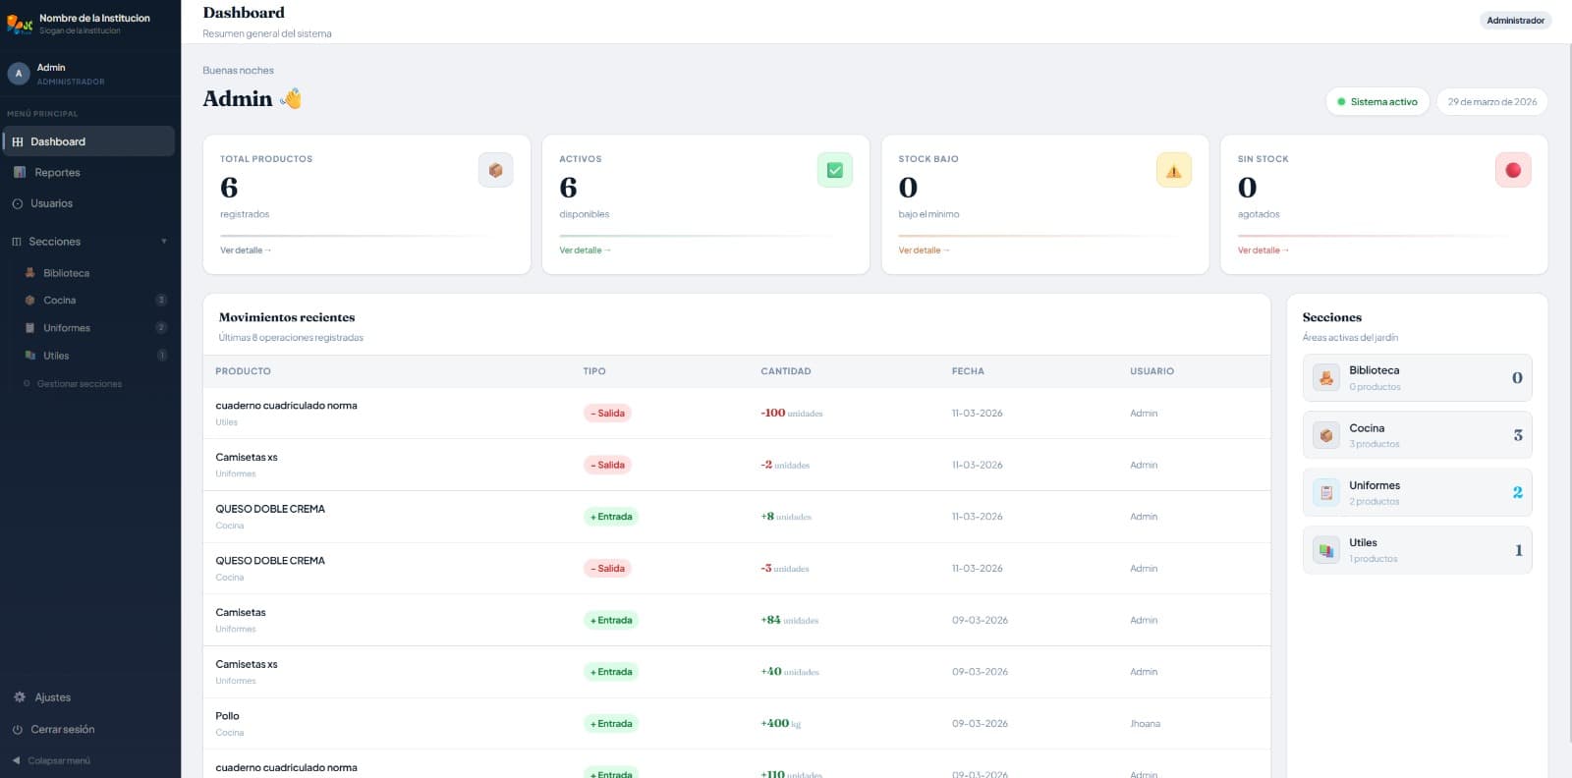This screenshot has width=1572, height=778.
Task: Click the warning triangle icon on Stock Bajo card
Action: click(1173, 171)
